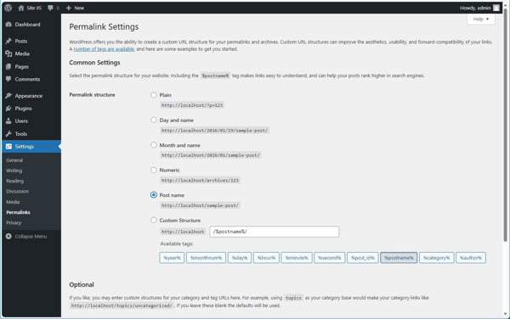The image size is (510, 319).
Task: Insert the %minute% tag button
Action: pyautogui.click(x=297, y=258)
